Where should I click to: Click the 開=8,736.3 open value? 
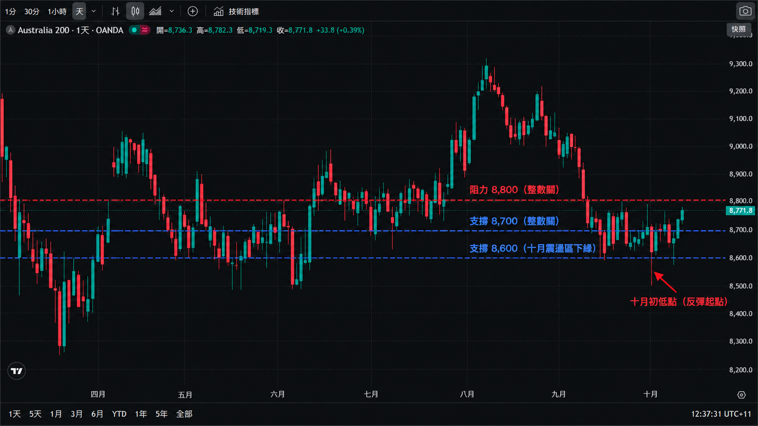tap(174, 30)
